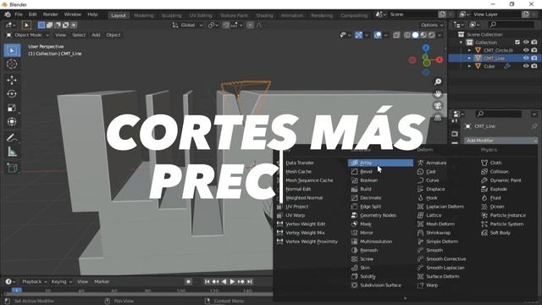Toggle the Collection exclude checkbox
Screen dimensions: 542x305
coord(517,42)
